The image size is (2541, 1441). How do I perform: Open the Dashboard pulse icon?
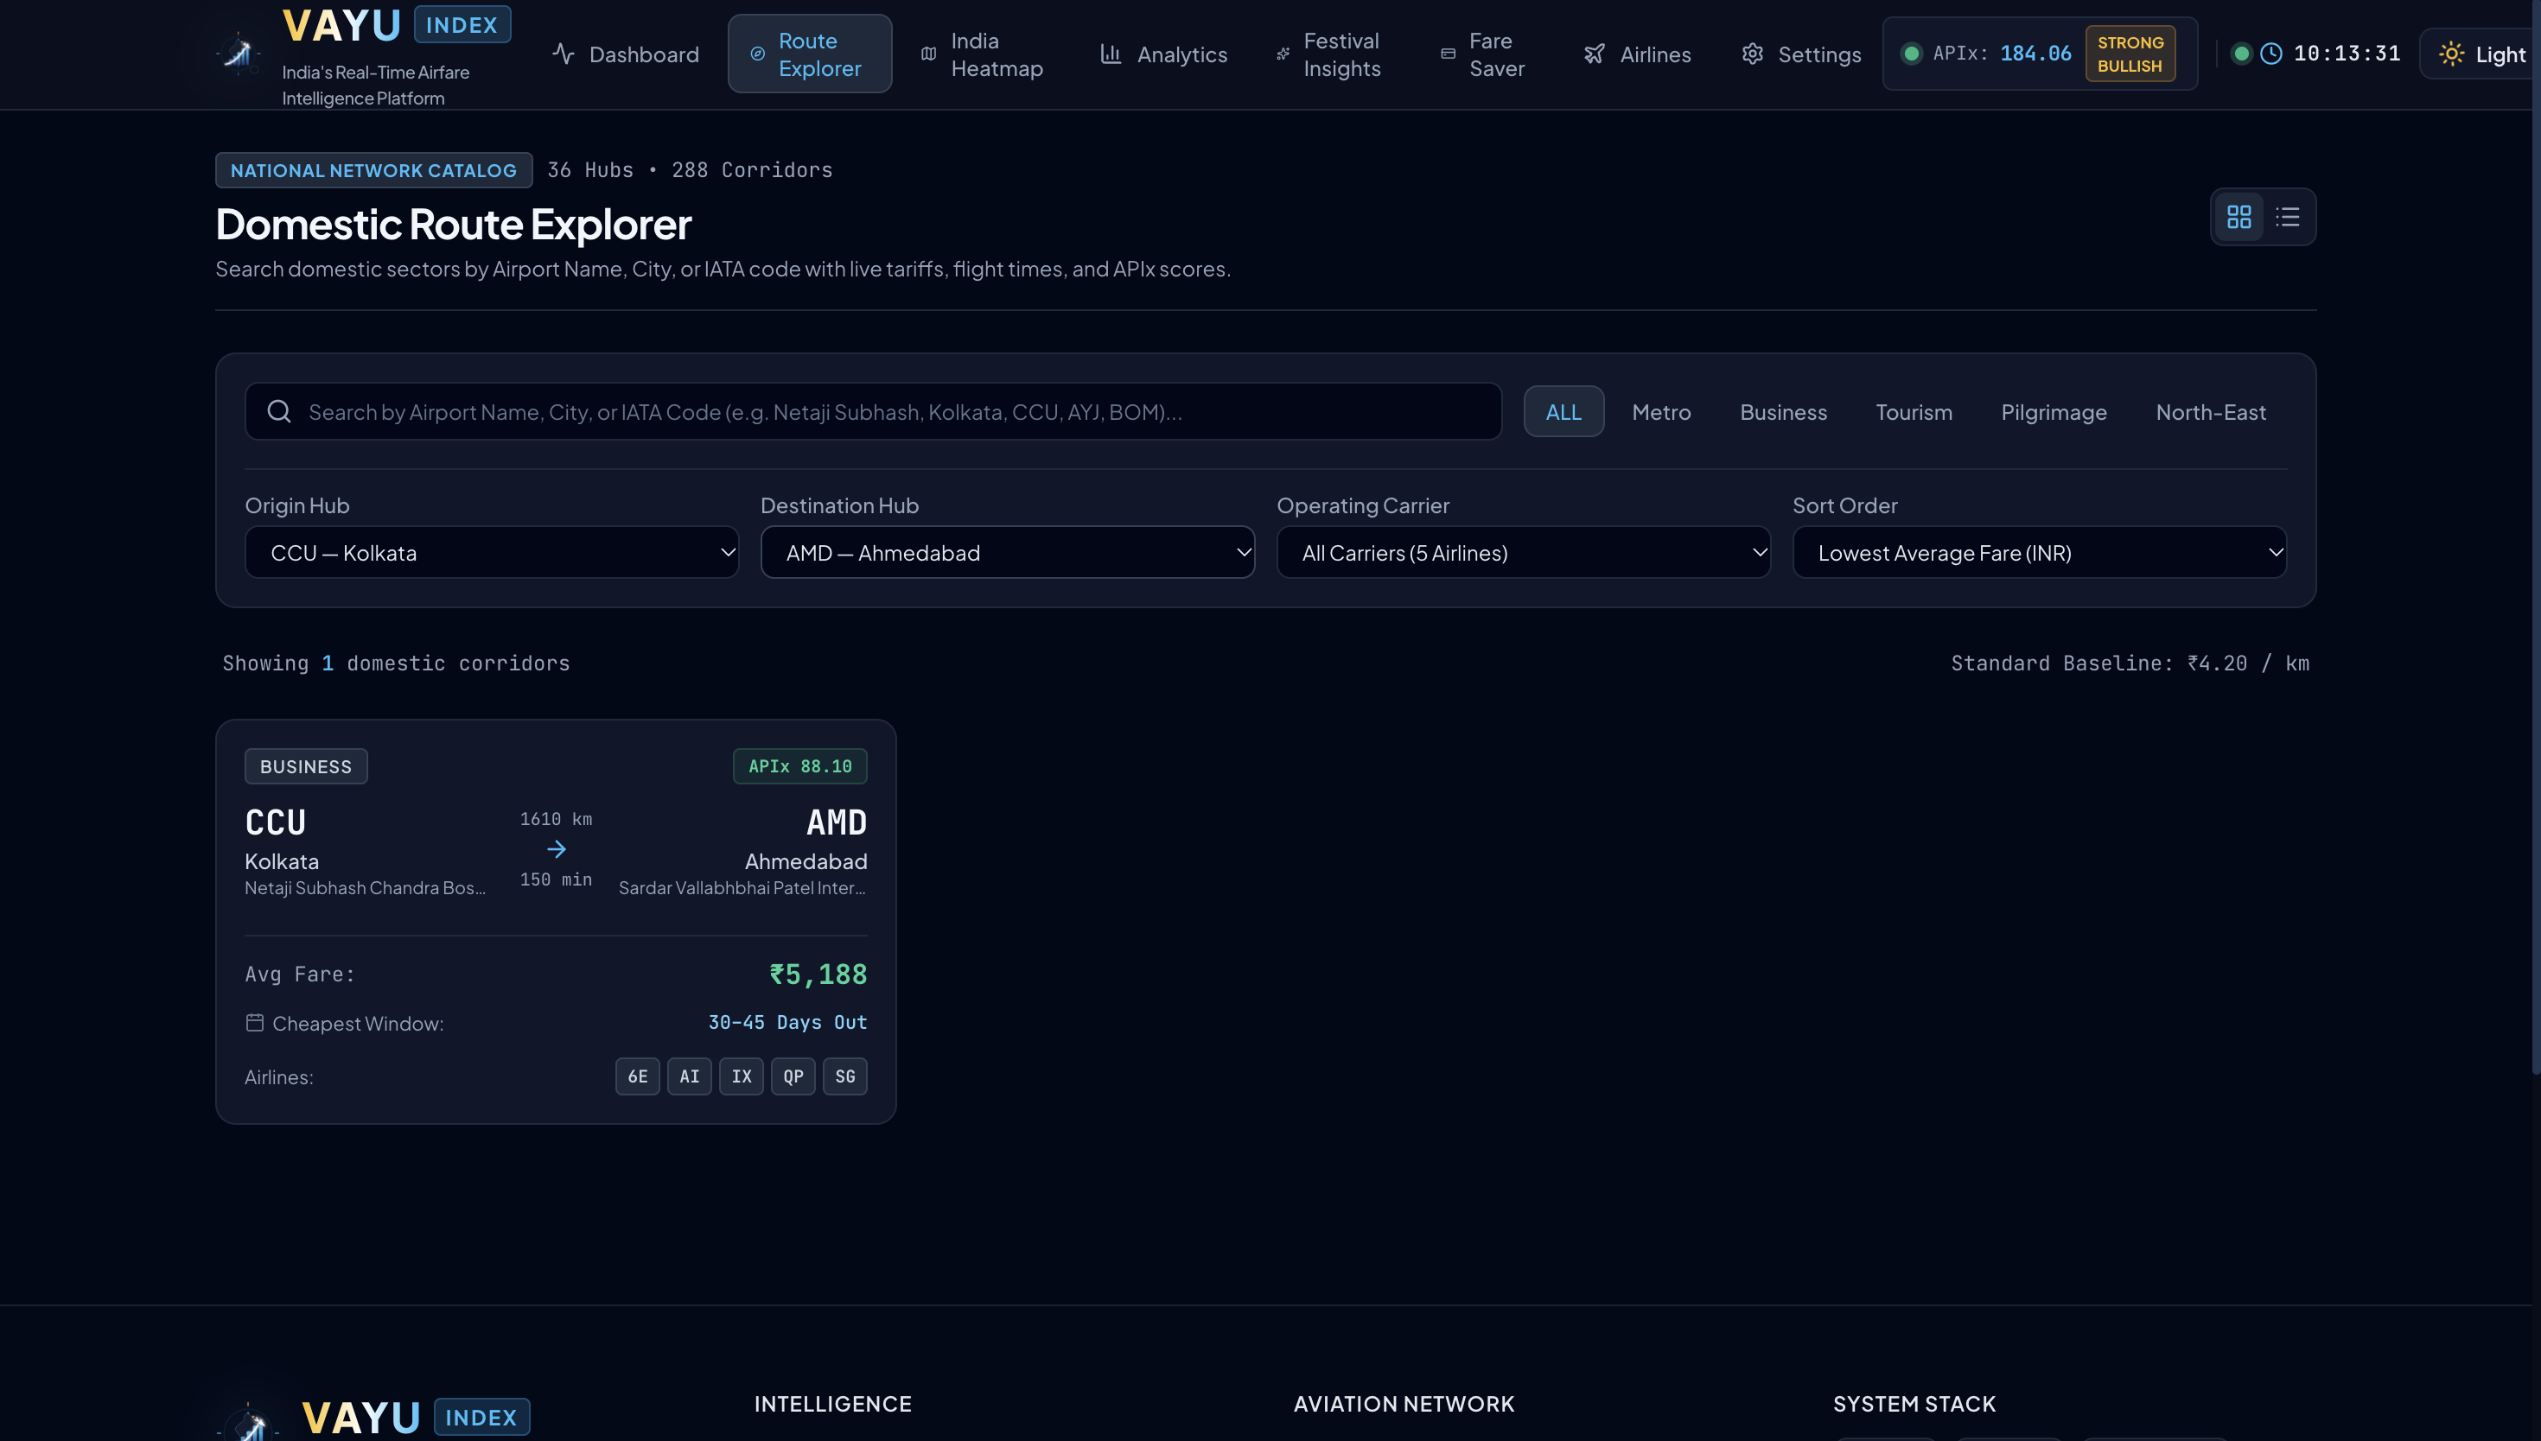564,54
